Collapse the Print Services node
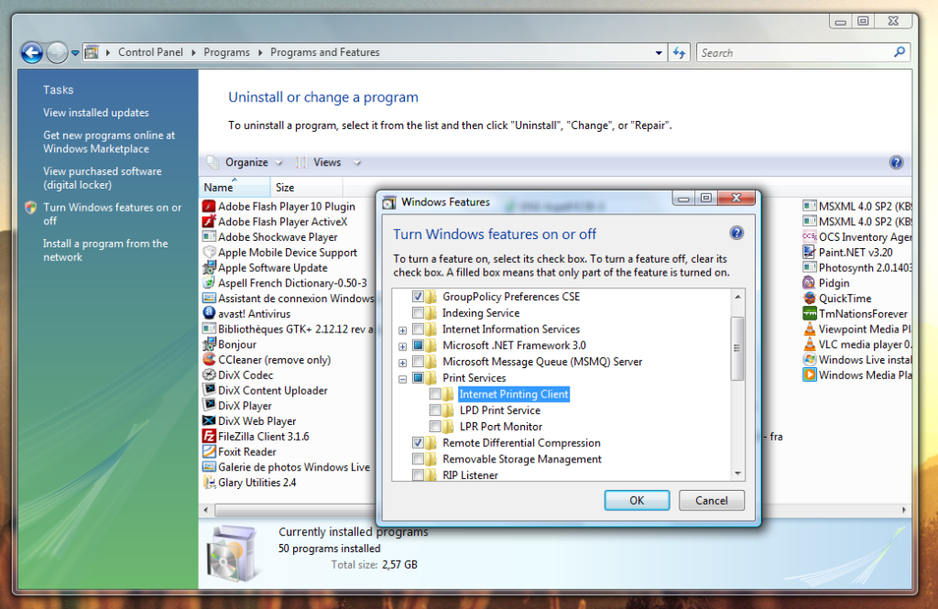This screenshot has height=609, width=938. 403,379
